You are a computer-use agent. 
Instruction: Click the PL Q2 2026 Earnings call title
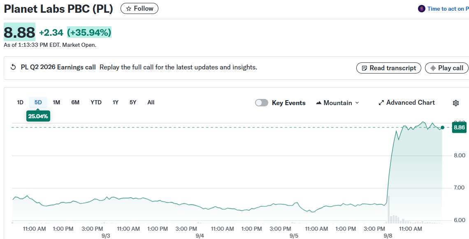pyautogui.click(x=58, y=67)
